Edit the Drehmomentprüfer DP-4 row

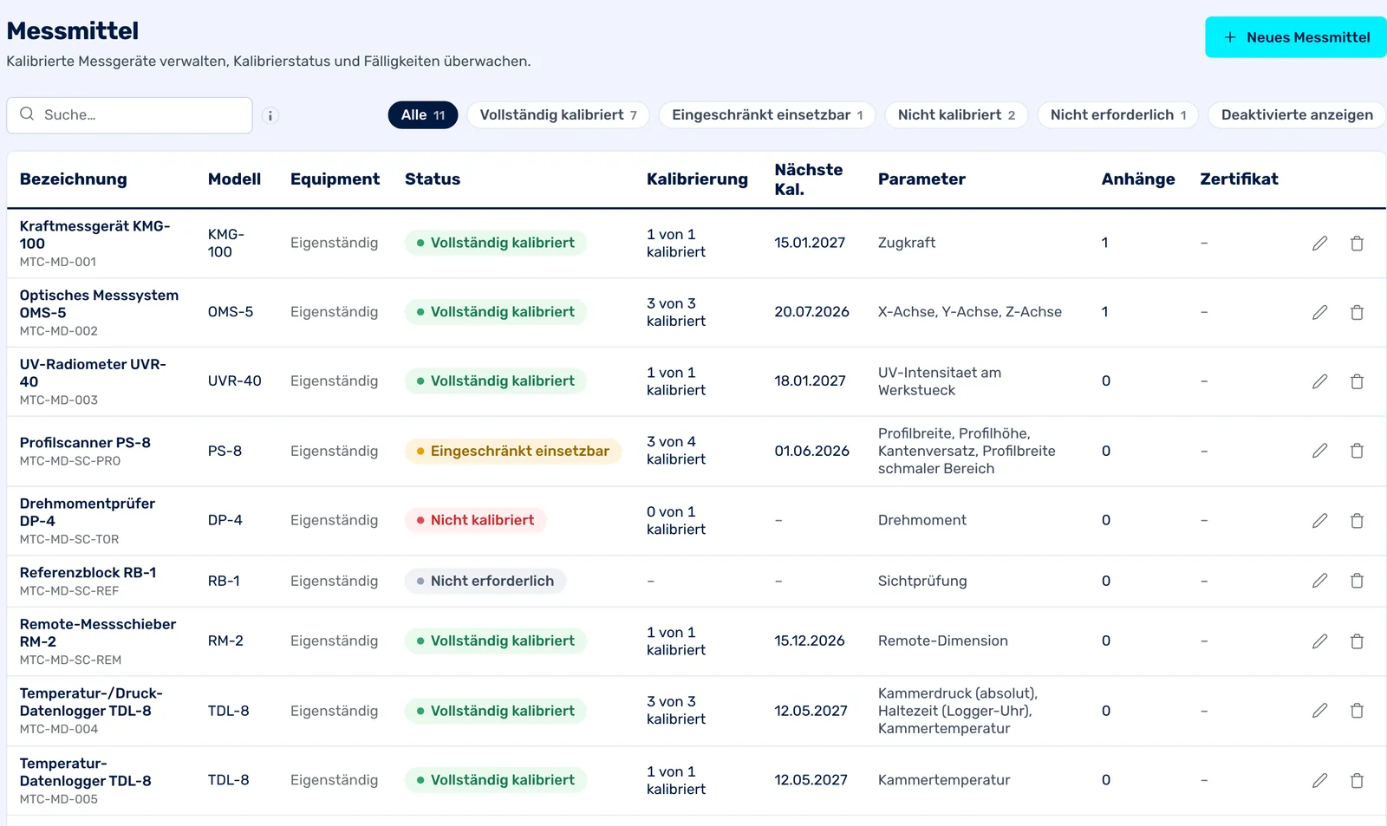click(x=1319, y=521)
